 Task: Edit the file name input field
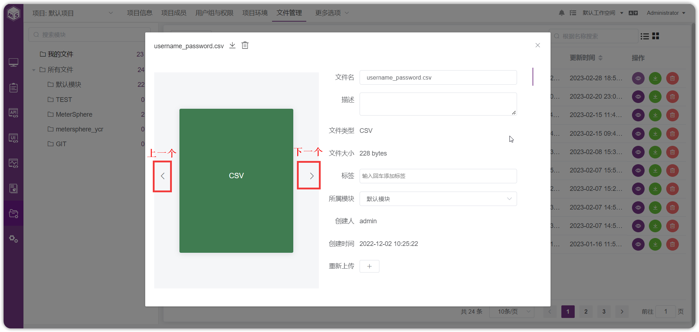coord(438,77)
